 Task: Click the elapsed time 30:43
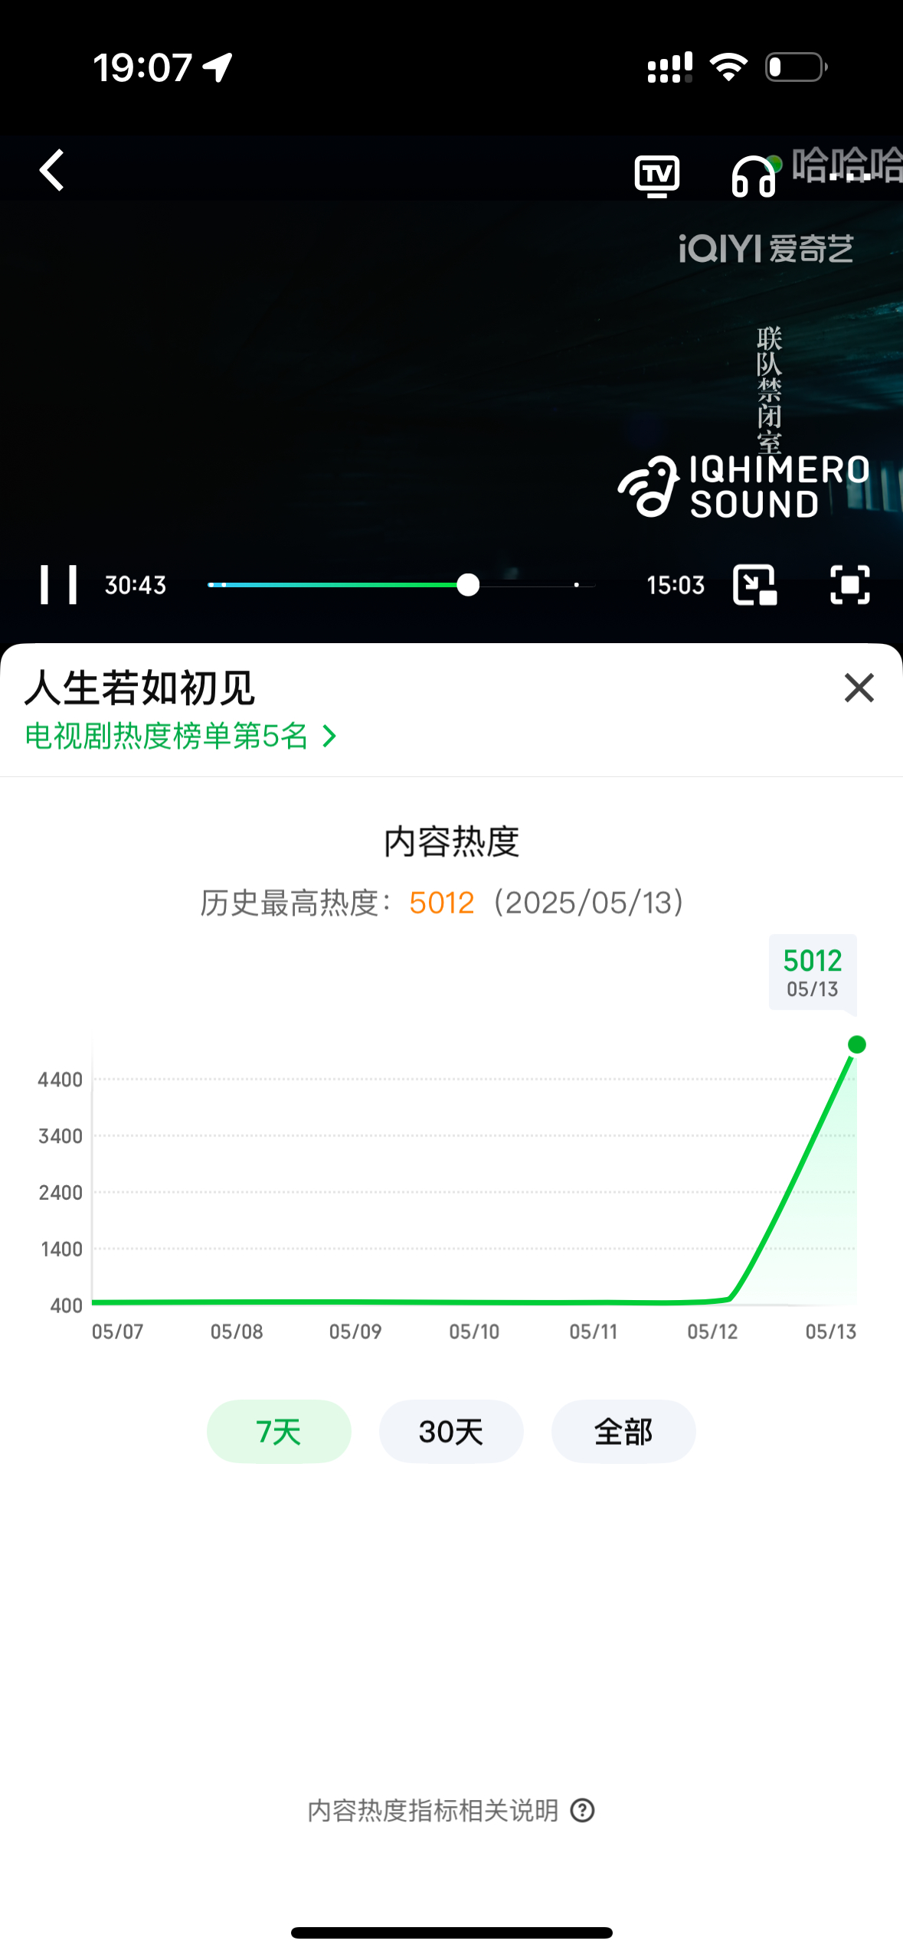[x=136, y=585]
